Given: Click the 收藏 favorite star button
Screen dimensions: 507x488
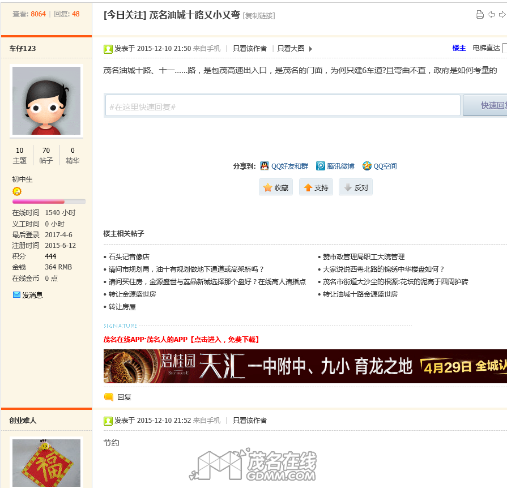Looking at the screenshot, I should 276,187.
